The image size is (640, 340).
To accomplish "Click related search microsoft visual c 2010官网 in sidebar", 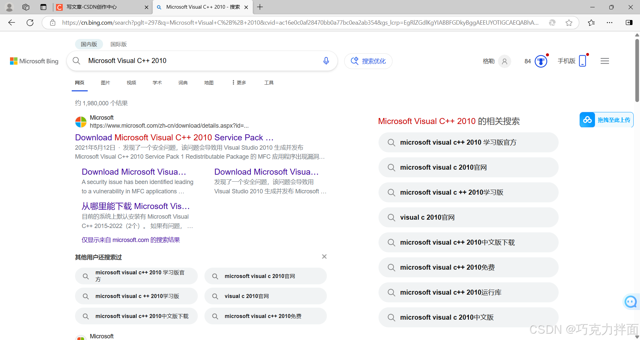I will pyautogui.click(x=468, y=167).
